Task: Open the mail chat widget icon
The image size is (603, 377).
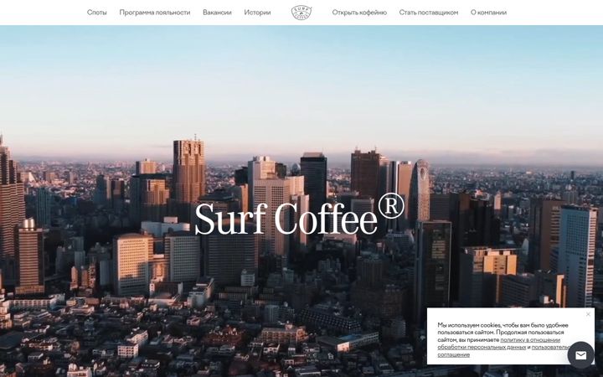Action: 580,355
